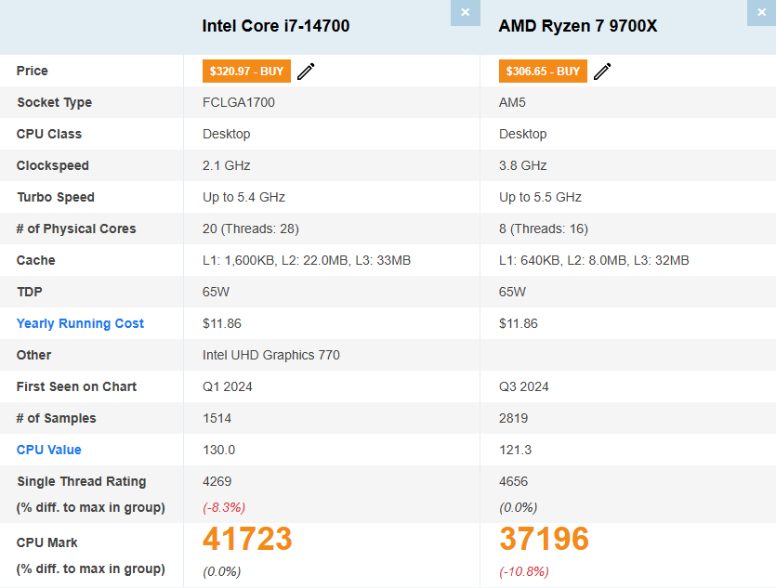This screenshot has height=588, width=776.
Task: Select the 2.1 GHz clockspeed value
Action: (x=226, y=165)
